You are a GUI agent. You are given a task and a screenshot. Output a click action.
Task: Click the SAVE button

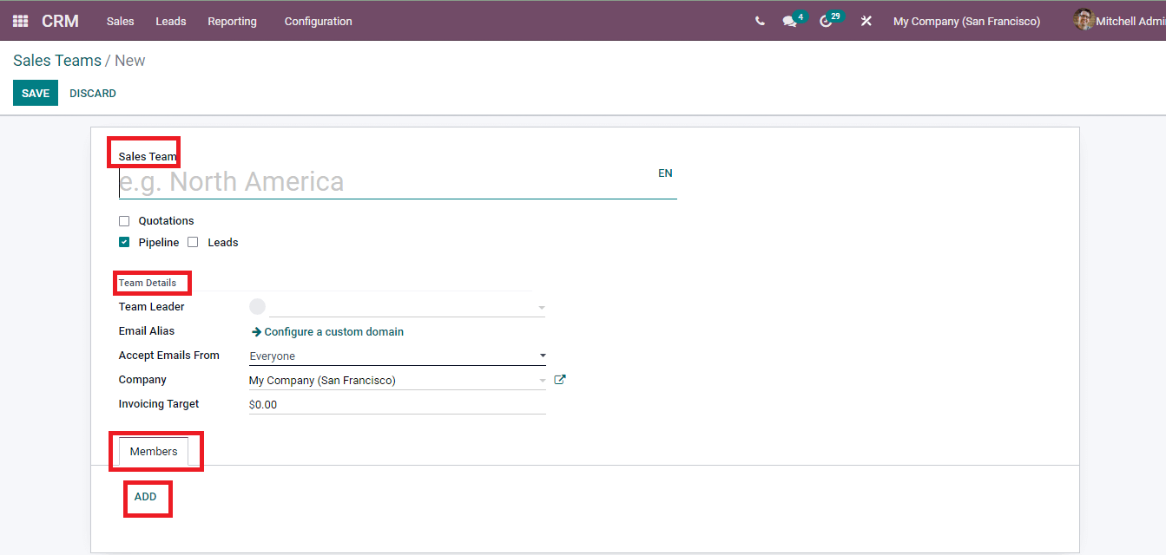[36, 93]
